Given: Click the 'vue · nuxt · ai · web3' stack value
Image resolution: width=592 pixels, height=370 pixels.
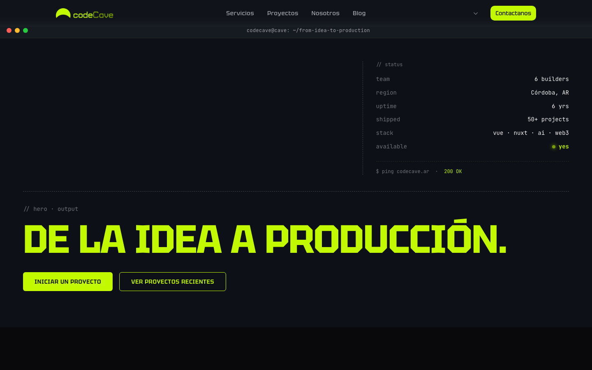Looking at the screenshot, I should 531,133.
